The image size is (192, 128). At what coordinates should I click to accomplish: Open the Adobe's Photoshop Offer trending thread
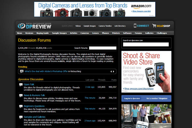pos(46,71)
